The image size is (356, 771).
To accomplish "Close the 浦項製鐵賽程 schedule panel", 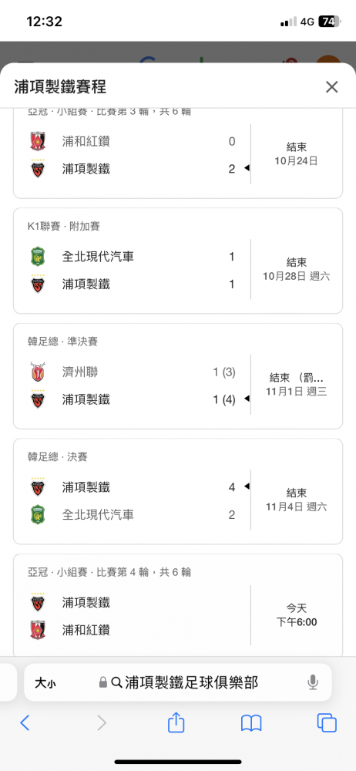I will 332,87.
